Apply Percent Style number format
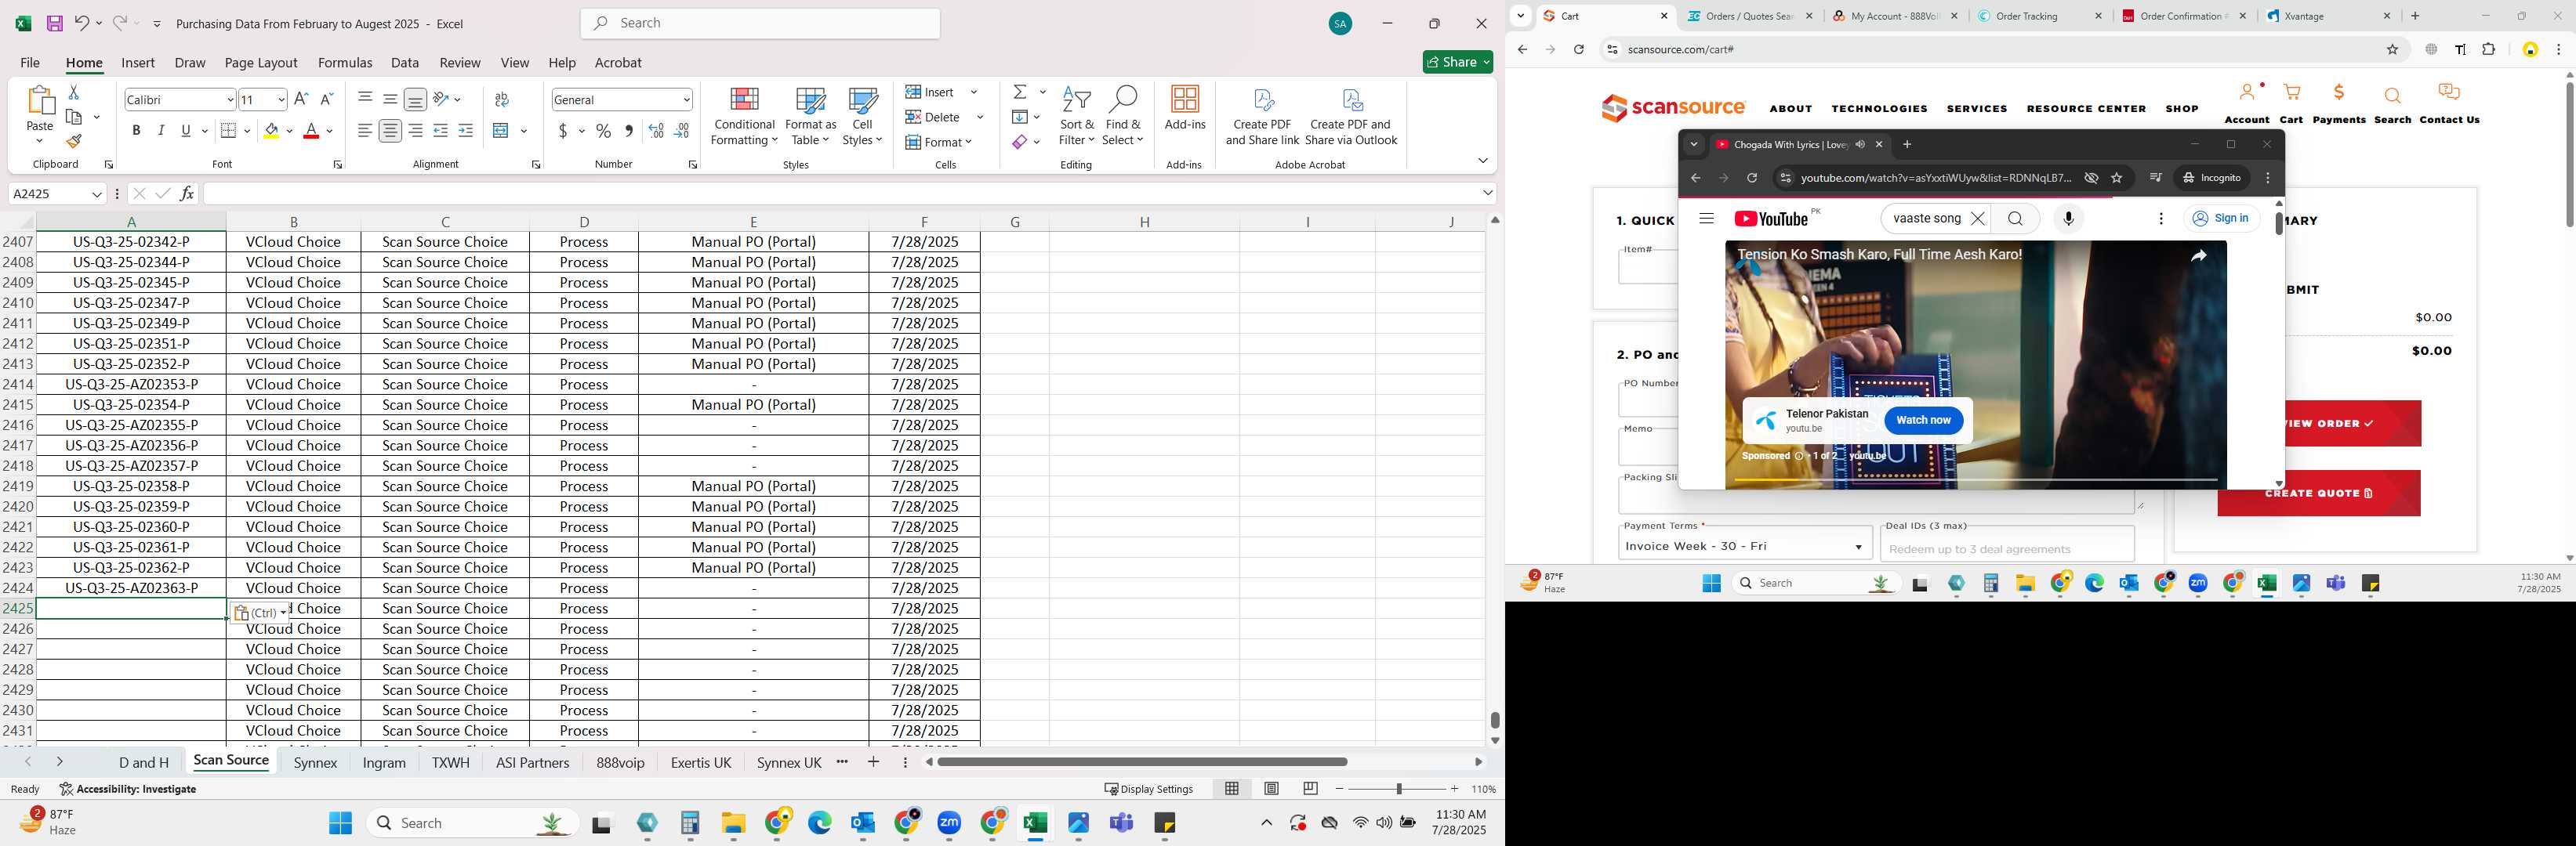 coord(604,131)
